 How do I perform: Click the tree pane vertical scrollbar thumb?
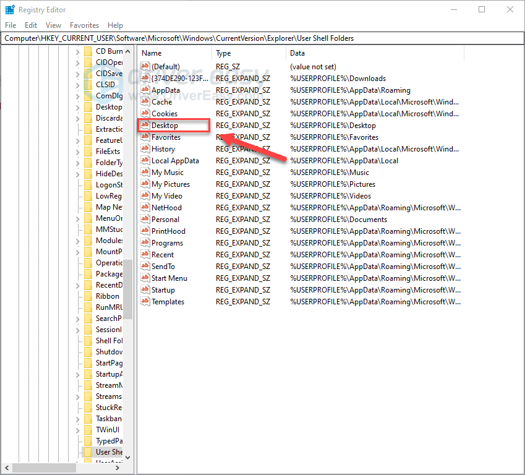click(x=127, y=289)
